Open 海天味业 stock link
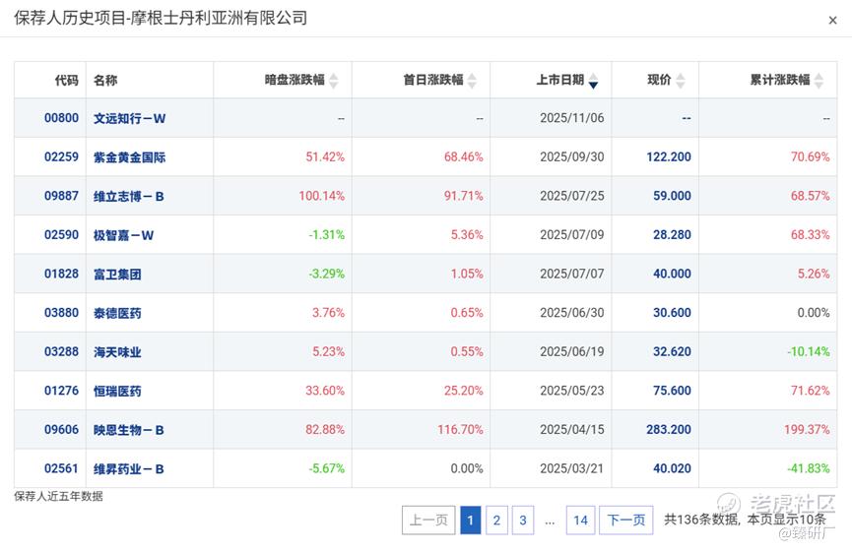Image resolution: width=852 pixels, height=553 pixels. (117, 352)
